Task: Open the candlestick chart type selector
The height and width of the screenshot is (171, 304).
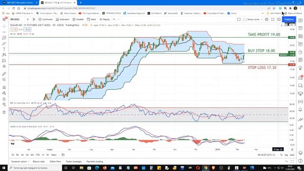Action: click(34, 19)
